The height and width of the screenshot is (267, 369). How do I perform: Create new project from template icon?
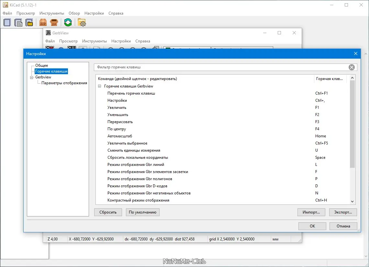18,23
